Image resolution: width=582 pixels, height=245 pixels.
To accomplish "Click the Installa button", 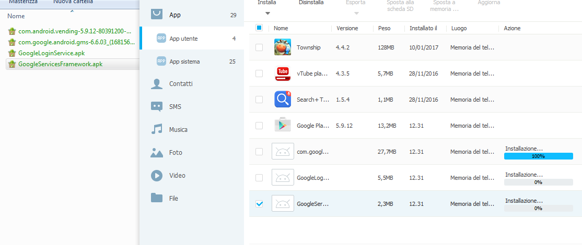I will 267,3.
